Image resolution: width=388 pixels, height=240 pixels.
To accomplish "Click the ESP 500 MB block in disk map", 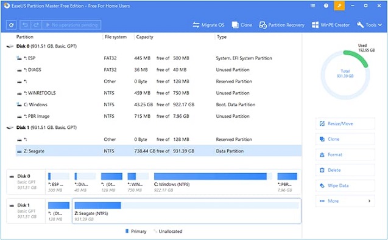I will point(58,182).
